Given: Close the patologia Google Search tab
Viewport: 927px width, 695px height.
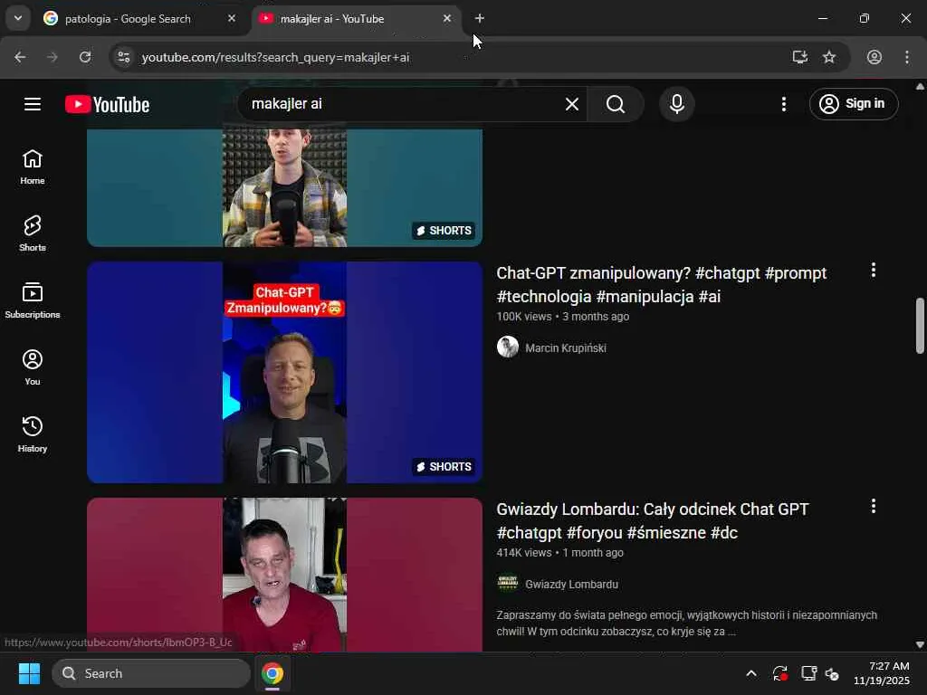Looking at the screenshot, I should click(232, 19).
